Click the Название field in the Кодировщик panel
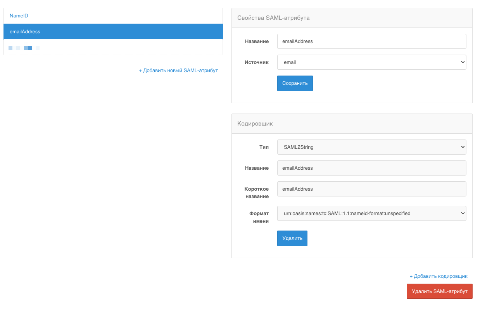The height and width of the screenshot is (310, 492). tap(371, 168)
